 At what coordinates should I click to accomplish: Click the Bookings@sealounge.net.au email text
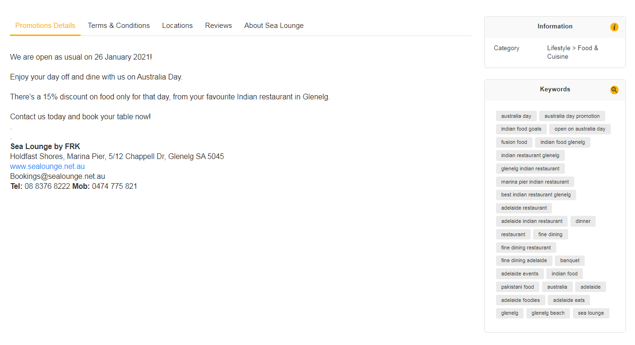[x=57, y=177]
